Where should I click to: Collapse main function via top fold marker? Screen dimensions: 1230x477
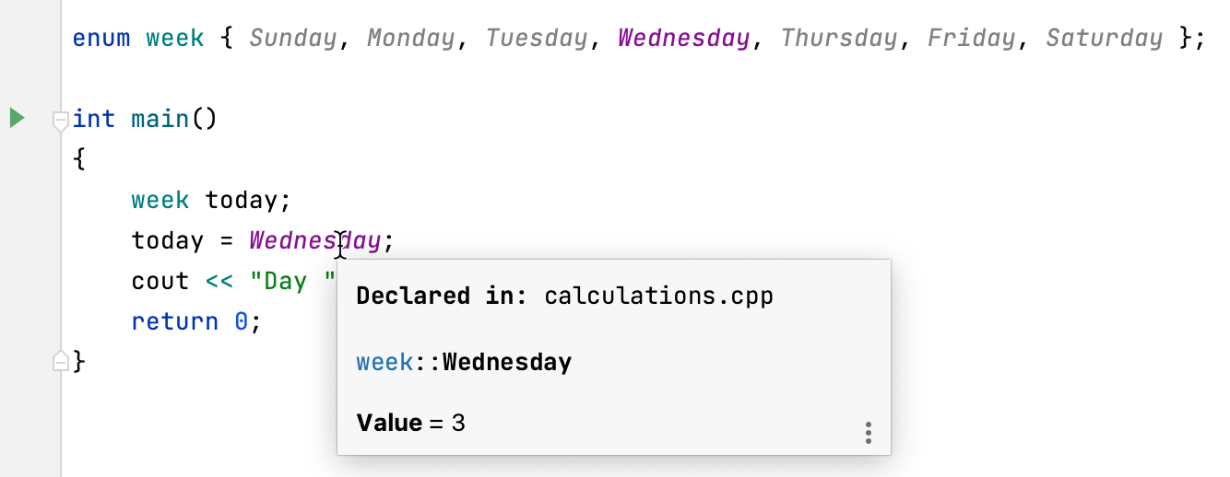(61, 120)
